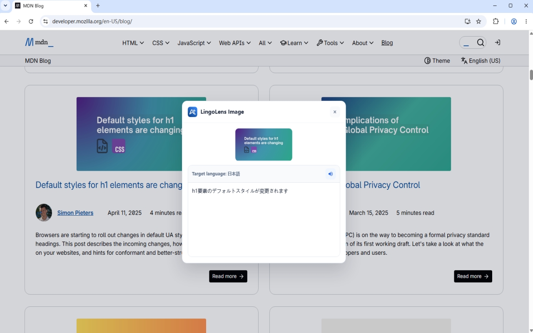533x333 pixels.
Task: Reload the page with refresh icon
Action: coord(31,21)
